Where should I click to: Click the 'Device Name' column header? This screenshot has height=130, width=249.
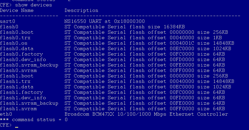(17, 11)
